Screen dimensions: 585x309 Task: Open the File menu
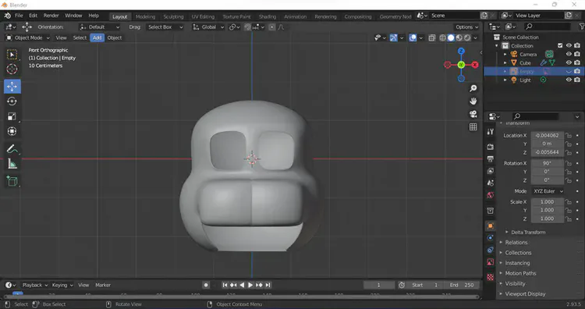click(19, 16)
